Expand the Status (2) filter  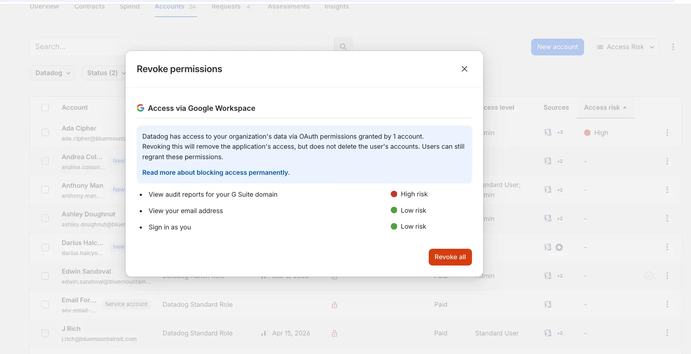tap(105, 73)
